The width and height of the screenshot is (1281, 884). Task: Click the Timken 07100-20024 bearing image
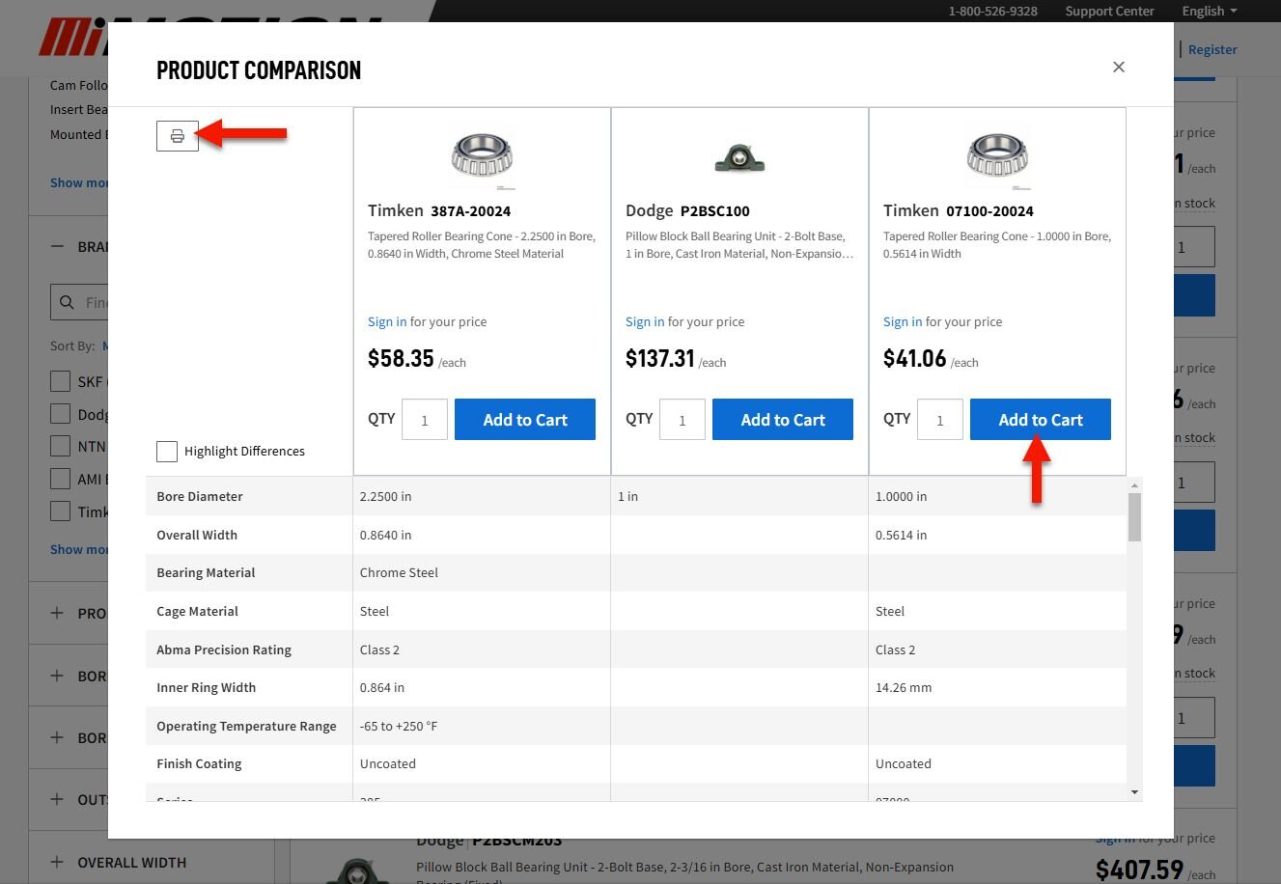pyautogui.click(x=997, y=157)
